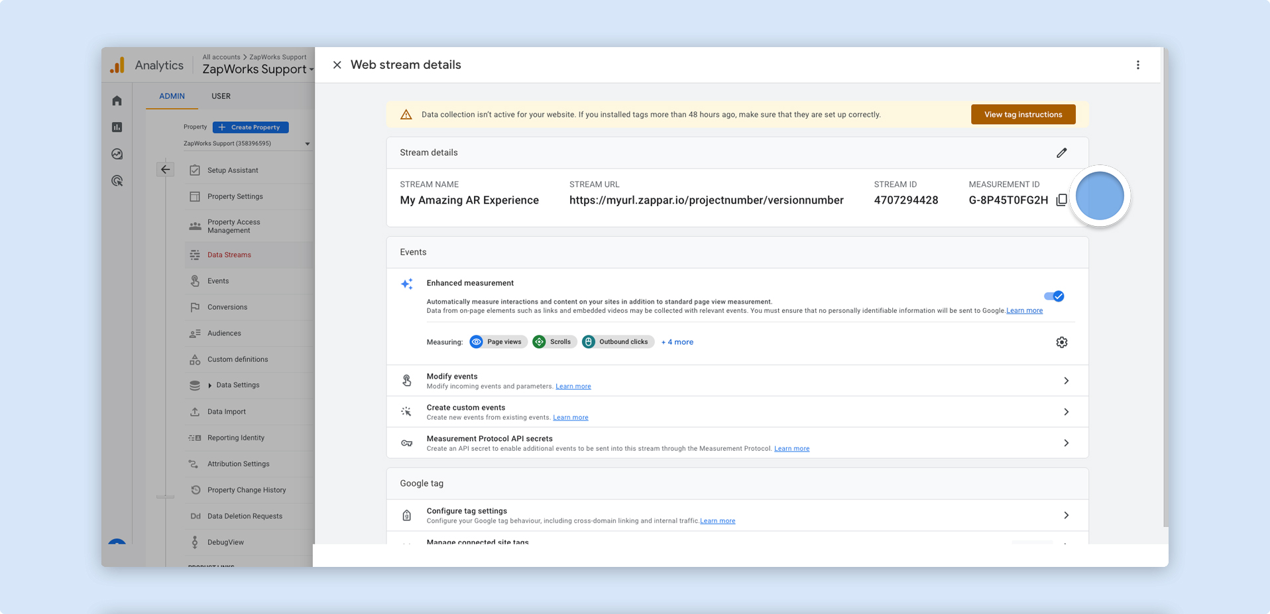Click the Create Property button
The height and width of the screenshot is (614, 1270).
pos(251,127)
